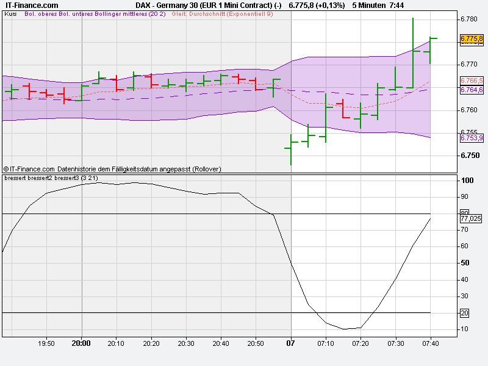Click the 20:00 time axis label

point(80,343)
